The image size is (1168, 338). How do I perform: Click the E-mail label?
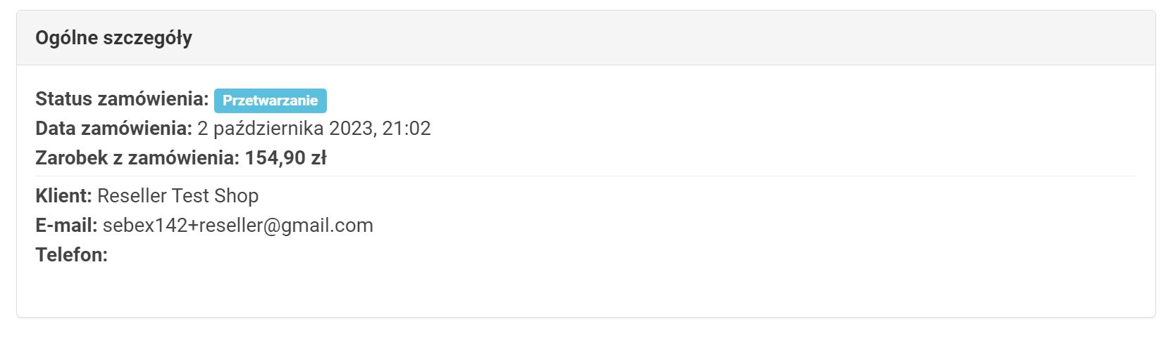point(66,225)
